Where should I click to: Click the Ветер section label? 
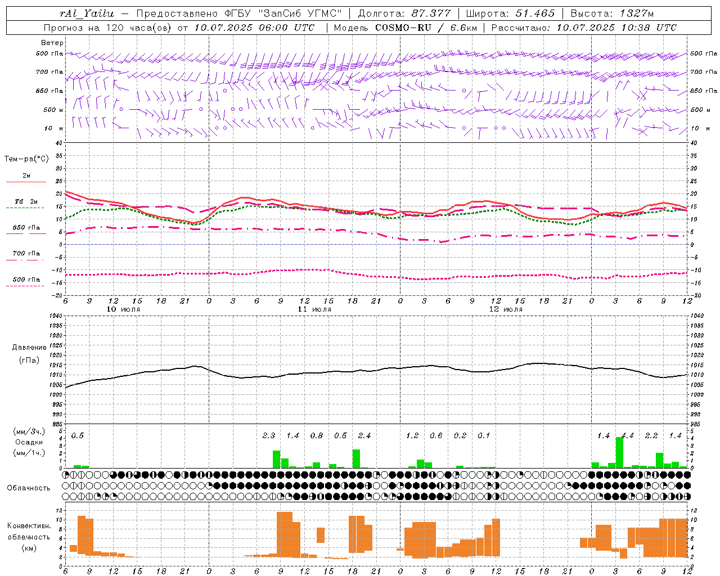pyautogui.click(x=52, y=43)
